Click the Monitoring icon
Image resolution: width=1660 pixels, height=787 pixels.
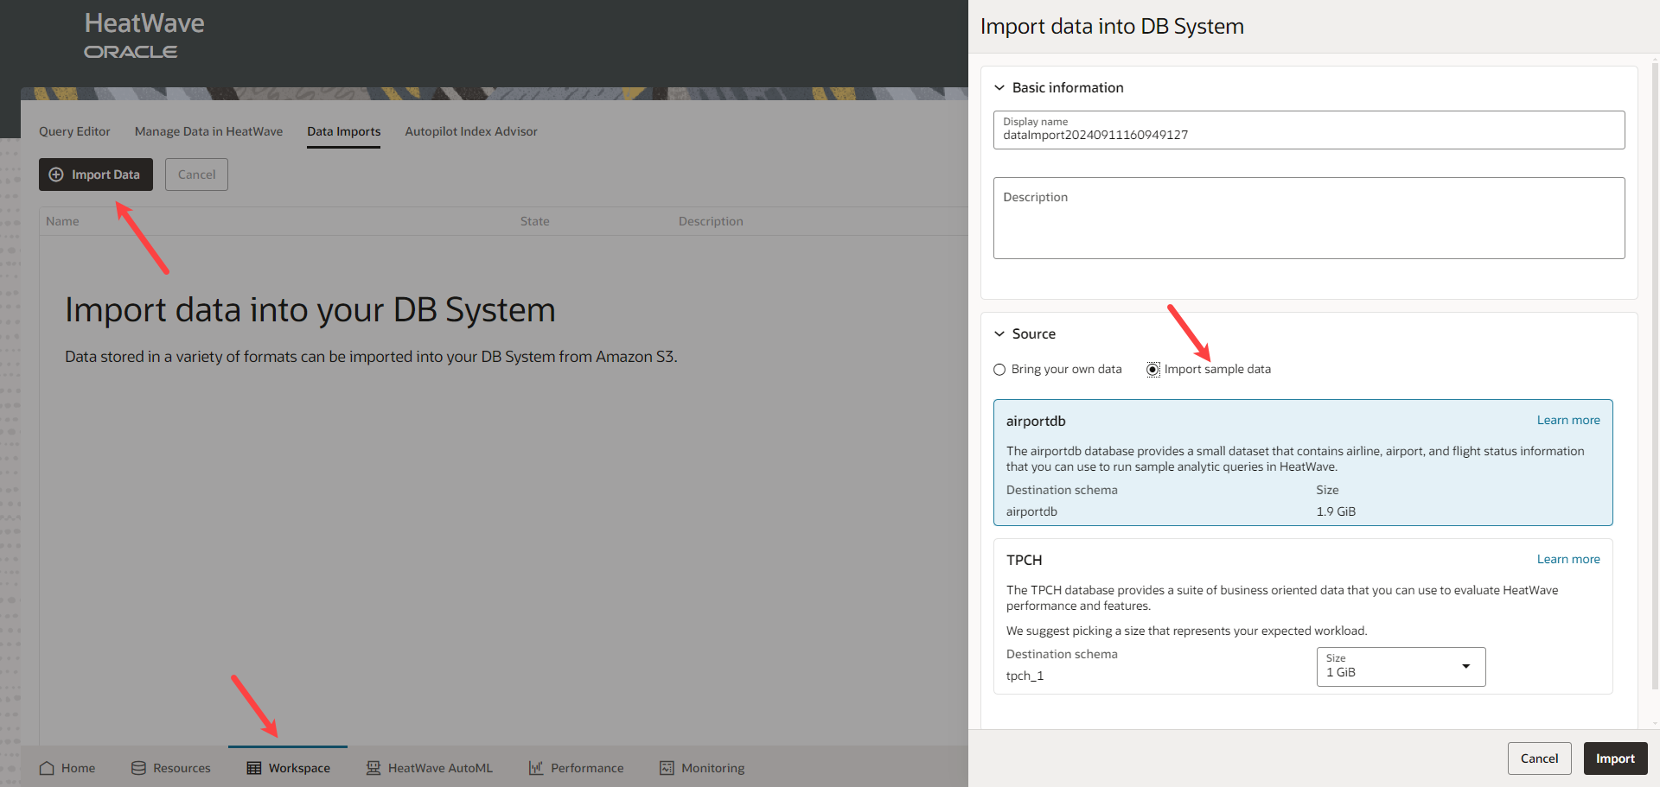coord(667,768)
